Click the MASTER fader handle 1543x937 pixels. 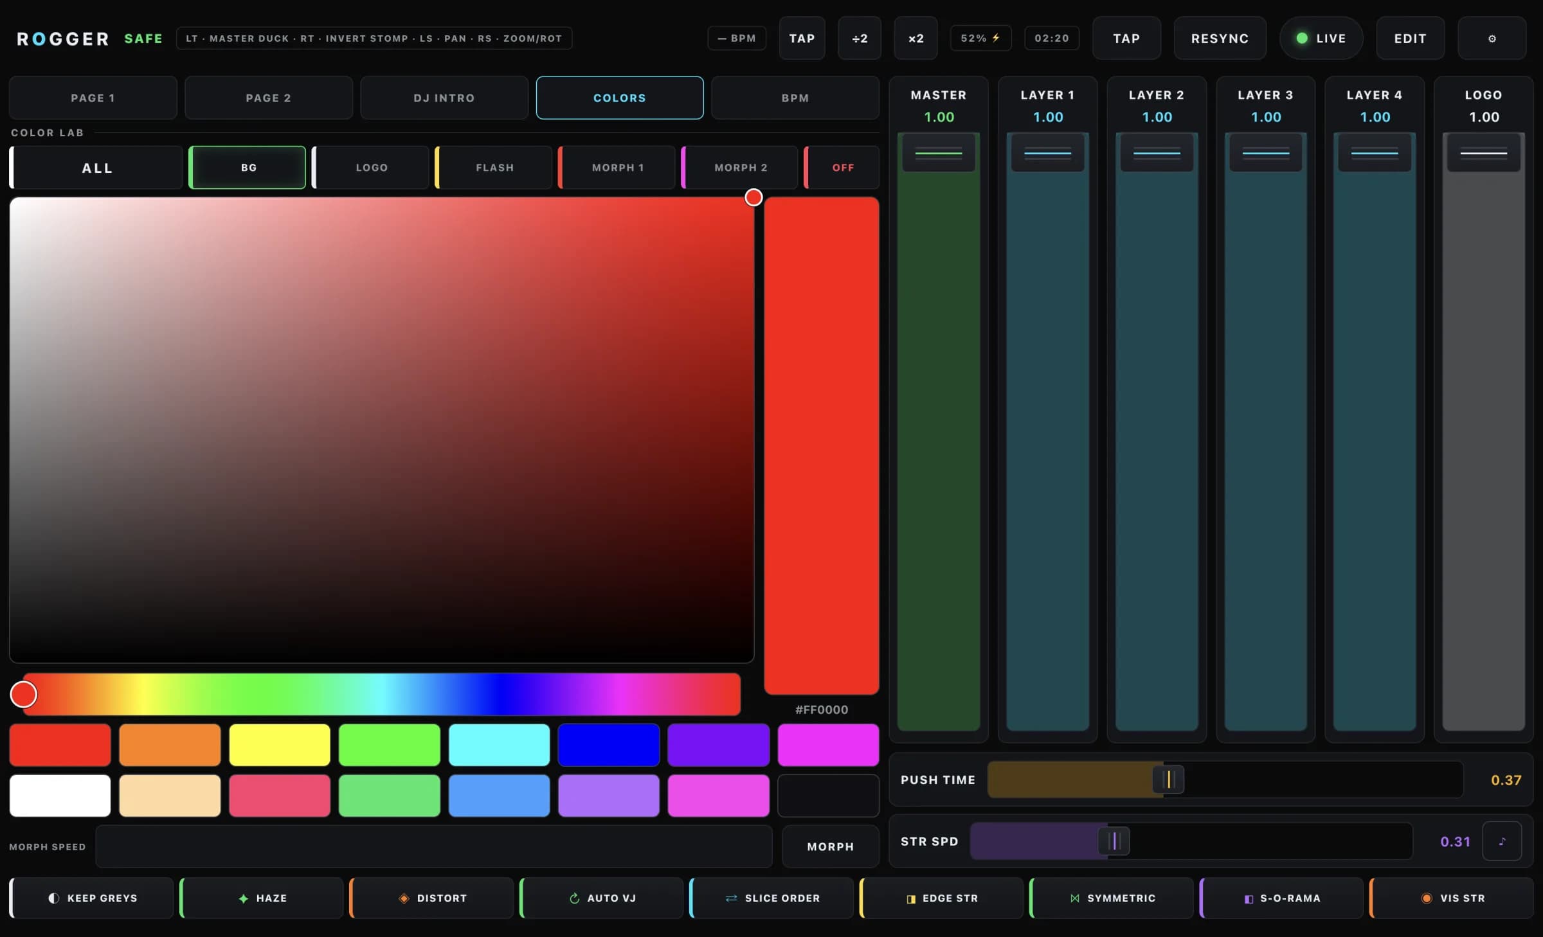[939, 153]
